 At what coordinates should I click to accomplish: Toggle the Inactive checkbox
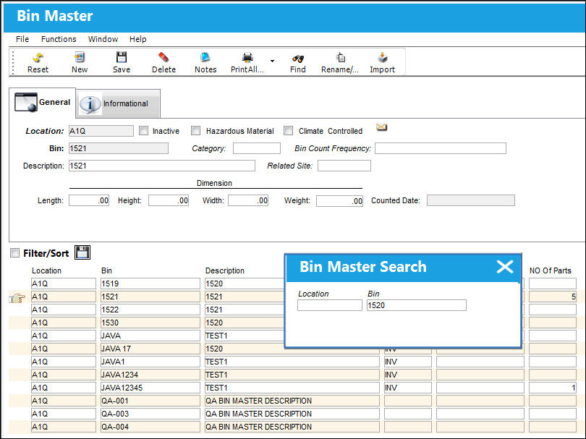[143, 130]
